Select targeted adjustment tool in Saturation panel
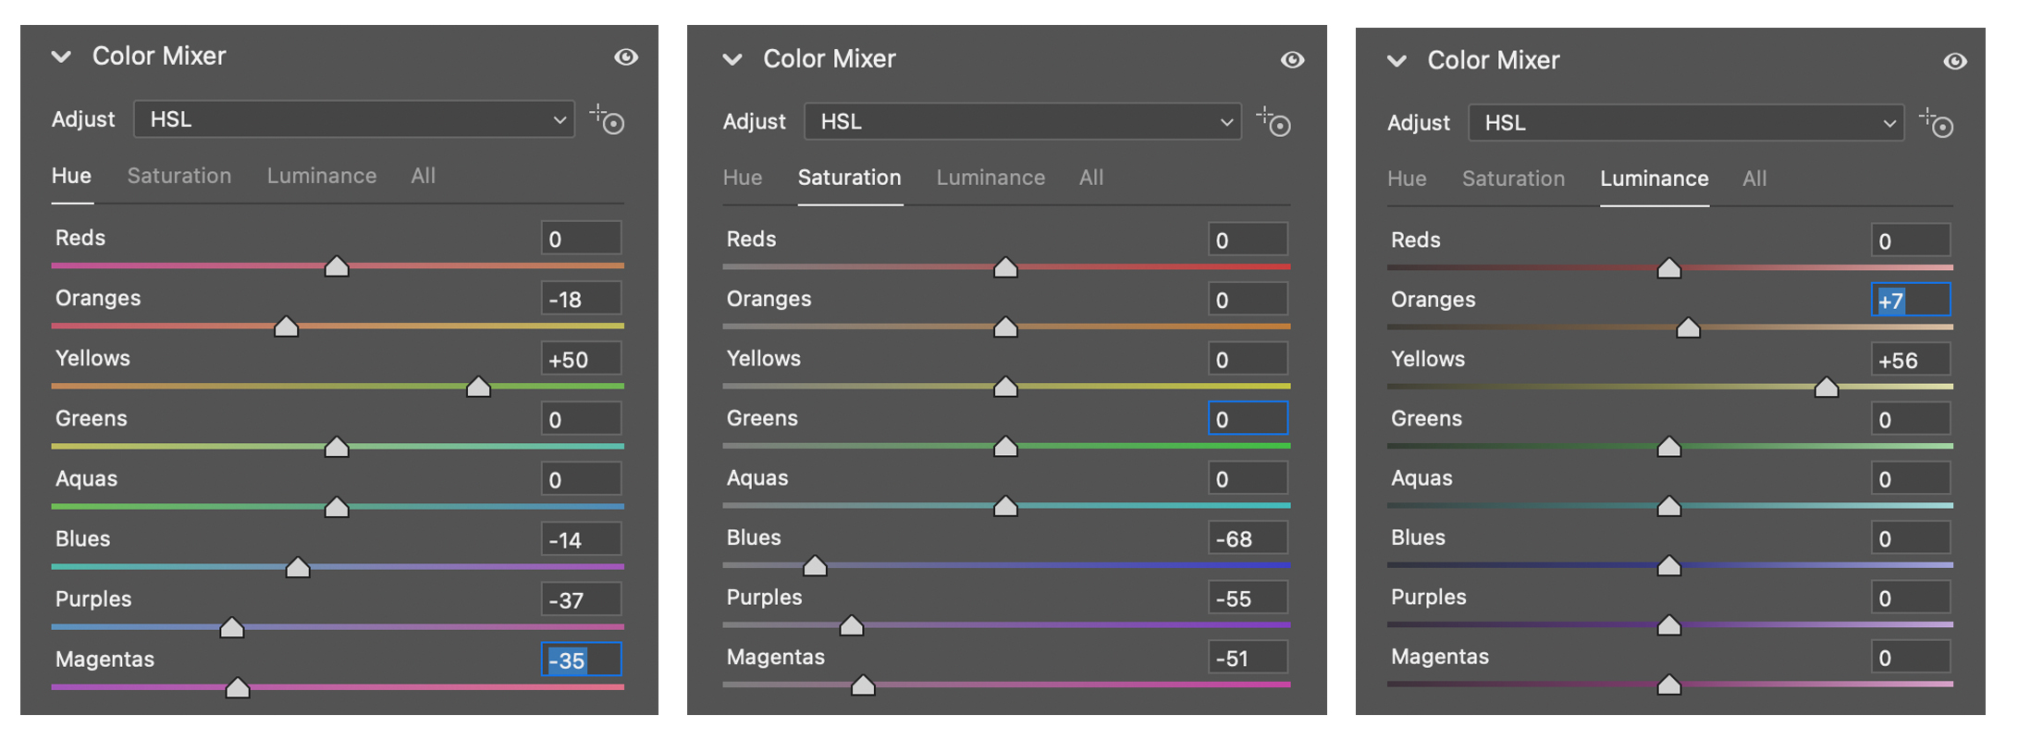This screenshot has height=740, width=2018. tap(1274, 122)
